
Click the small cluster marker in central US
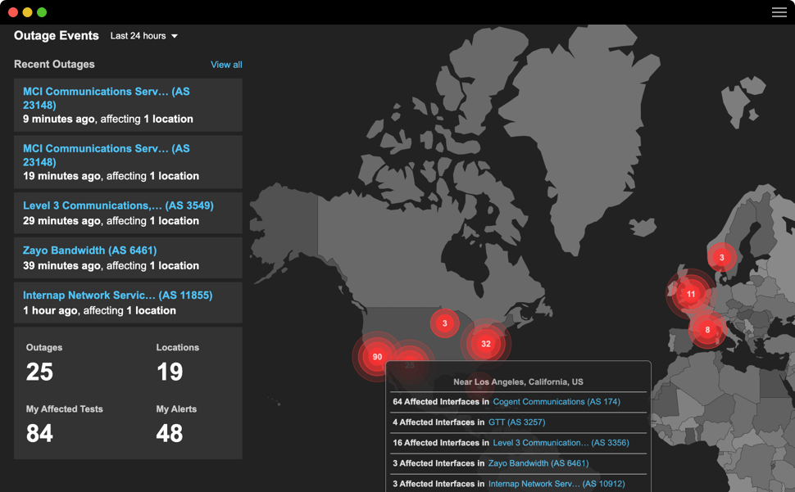(x=445, y=323)
